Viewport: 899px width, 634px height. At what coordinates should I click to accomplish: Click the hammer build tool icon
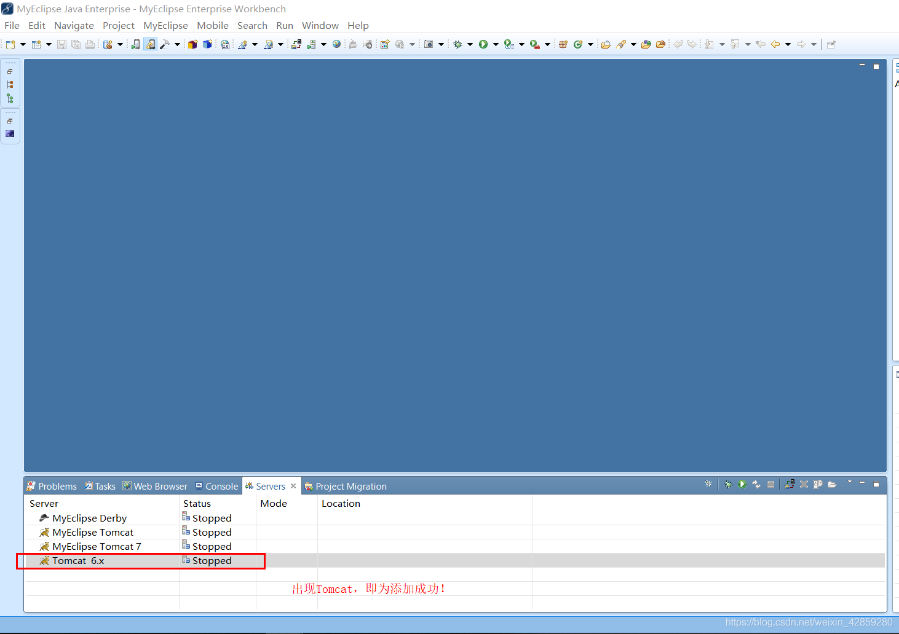click(165, 44)
